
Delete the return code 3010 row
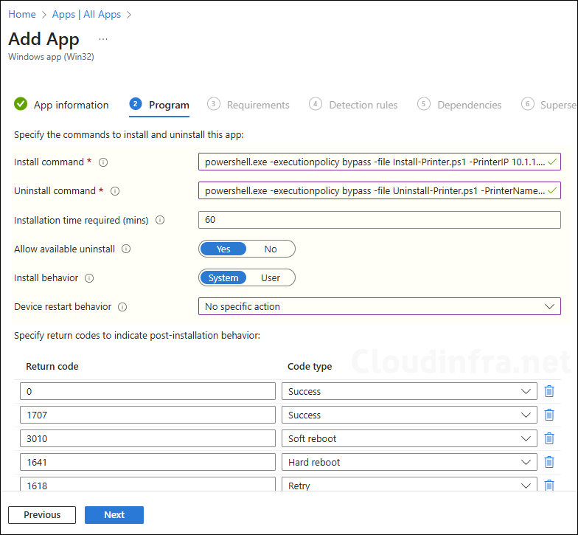[x=549, y=438]
